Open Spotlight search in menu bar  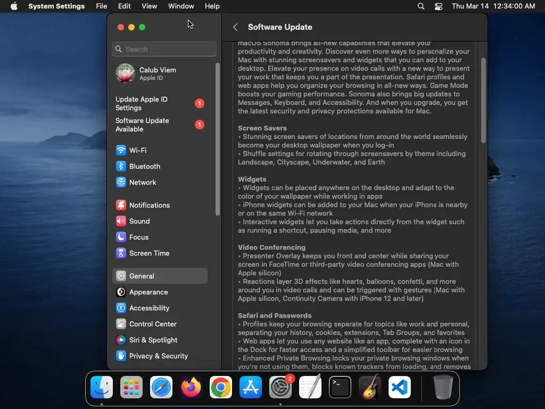(421, 6)
